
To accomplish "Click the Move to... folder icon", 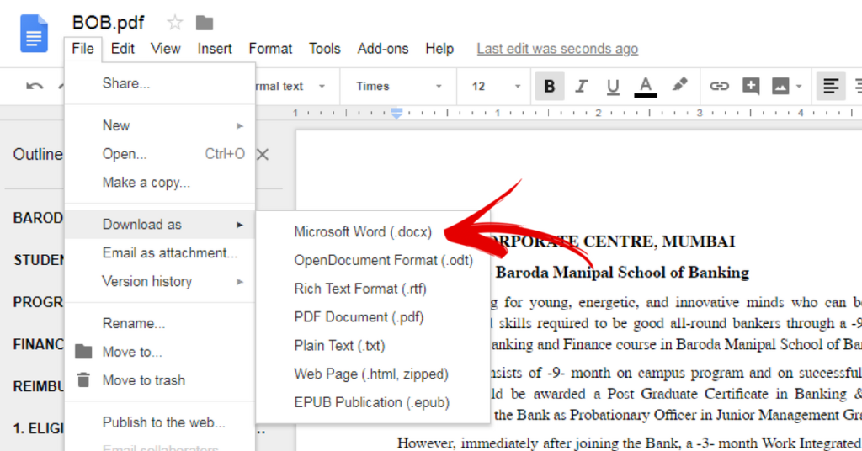I will tap(83, 352).
